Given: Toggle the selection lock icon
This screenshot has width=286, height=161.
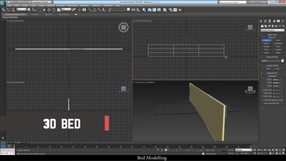Looking at the screenshot, I should click(x=162, y=150).
